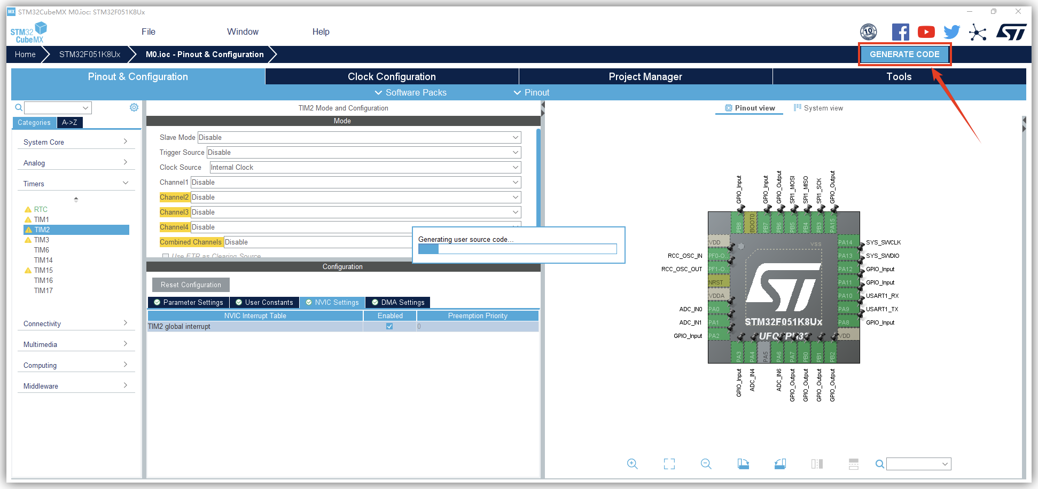Click the Reset Configuration button
The width and height of the screenshot is (1038, 489).
pyautogui.click(x=191, y=285)
